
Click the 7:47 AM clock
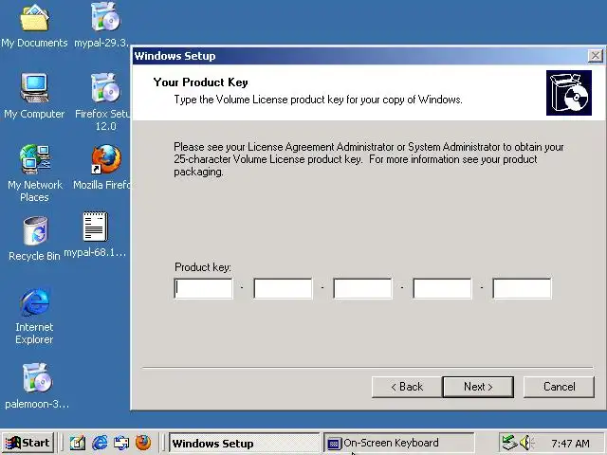[570, 443]
